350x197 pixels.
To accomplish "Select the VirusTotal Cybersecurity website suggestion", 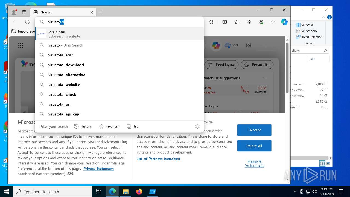I will [x=119, y=34].
